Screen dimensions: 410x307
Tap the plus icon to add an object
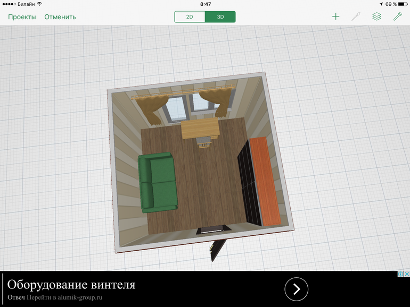pos(335,16)
